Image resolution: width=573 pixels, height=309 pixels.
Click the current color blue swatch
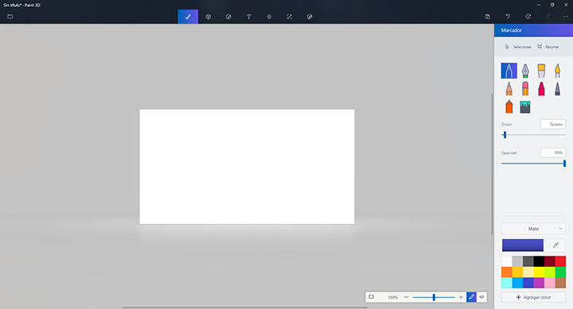[523, 245]
